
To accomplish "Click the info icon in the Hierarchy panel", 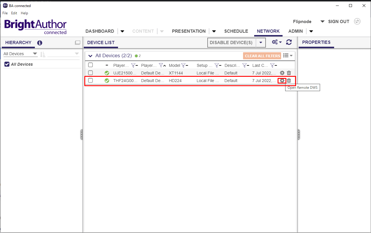I will [x=40, y=43].
